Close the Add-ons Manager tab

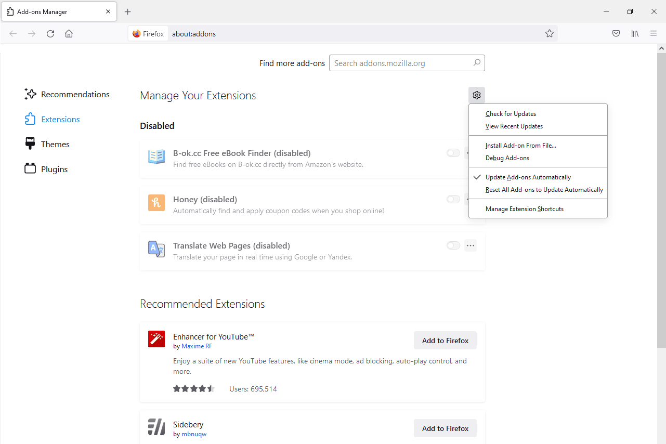click(x=108, y=11)
